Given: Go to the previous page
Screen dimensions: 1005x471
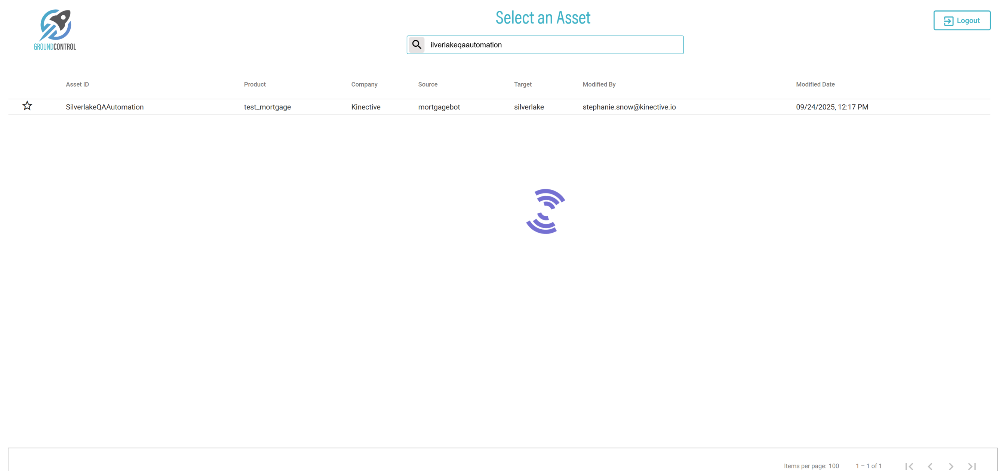Looking at the screenshot, I should [930, 466].
